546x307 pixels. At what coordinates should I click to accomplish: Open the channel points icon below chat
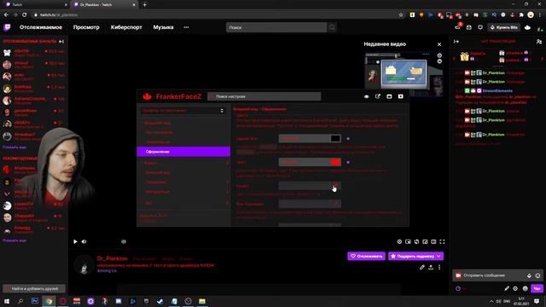458,288
